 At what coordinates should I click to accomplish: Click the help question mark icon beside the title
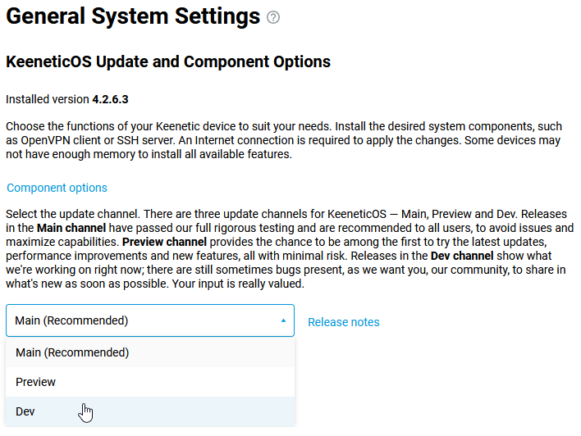point(273,16)
